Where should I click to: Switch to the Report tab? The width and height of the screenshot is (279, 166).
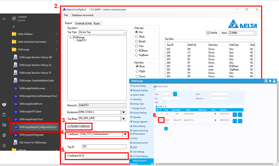(x=68, y=23)
